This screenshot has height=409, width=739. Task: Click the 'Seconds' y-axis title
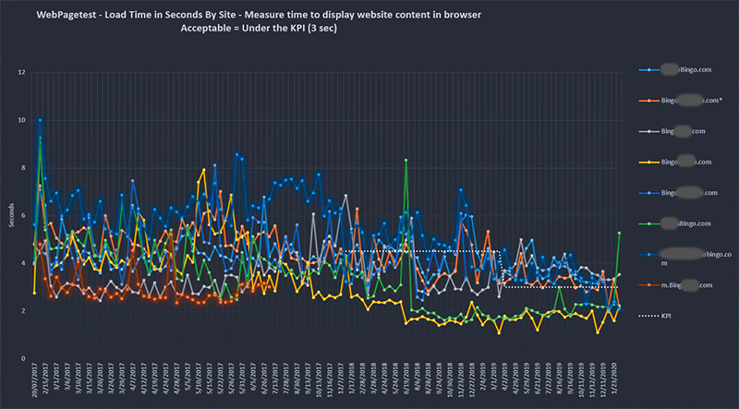(11, 214)
